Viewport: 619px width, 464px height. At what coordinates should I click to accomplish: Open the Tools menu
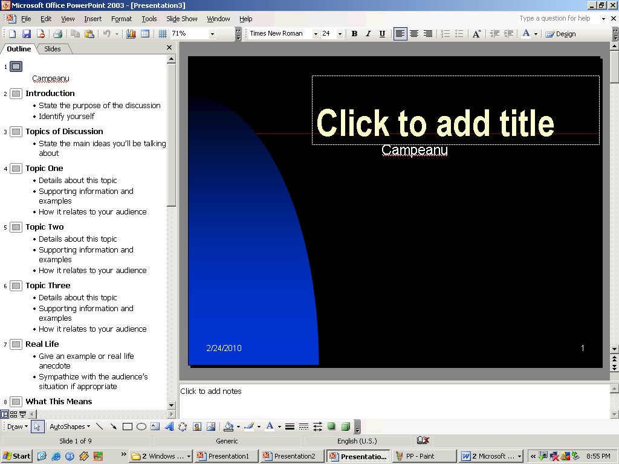149,19
